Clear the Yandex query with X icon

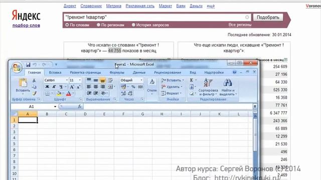point(247,17)
